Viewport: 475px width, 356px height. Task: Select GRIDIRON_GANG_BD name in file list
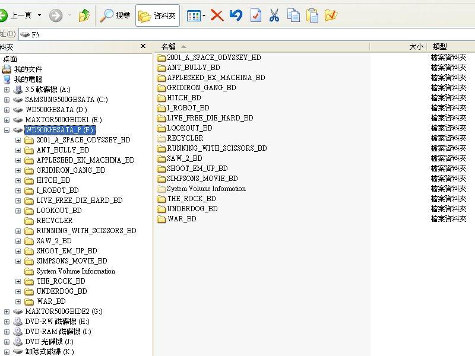click(x=201, y=88)
